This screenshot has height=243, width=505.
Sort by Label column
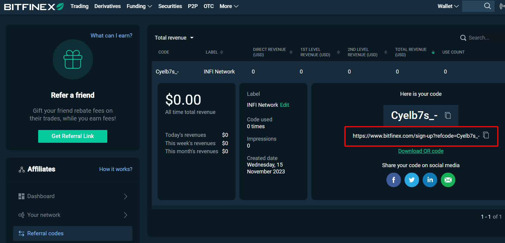coord(221,52)
